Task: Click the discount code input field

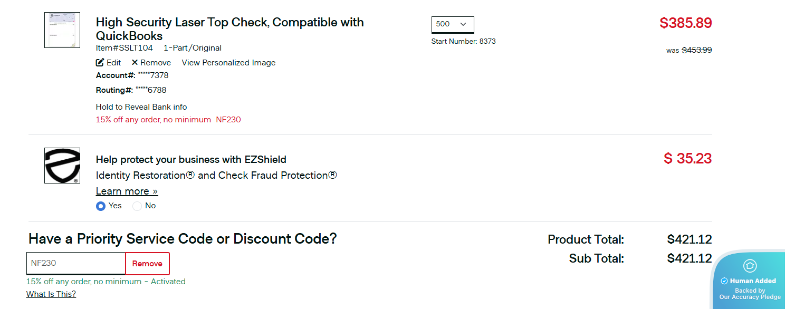Action: click(x=76, y=263)
